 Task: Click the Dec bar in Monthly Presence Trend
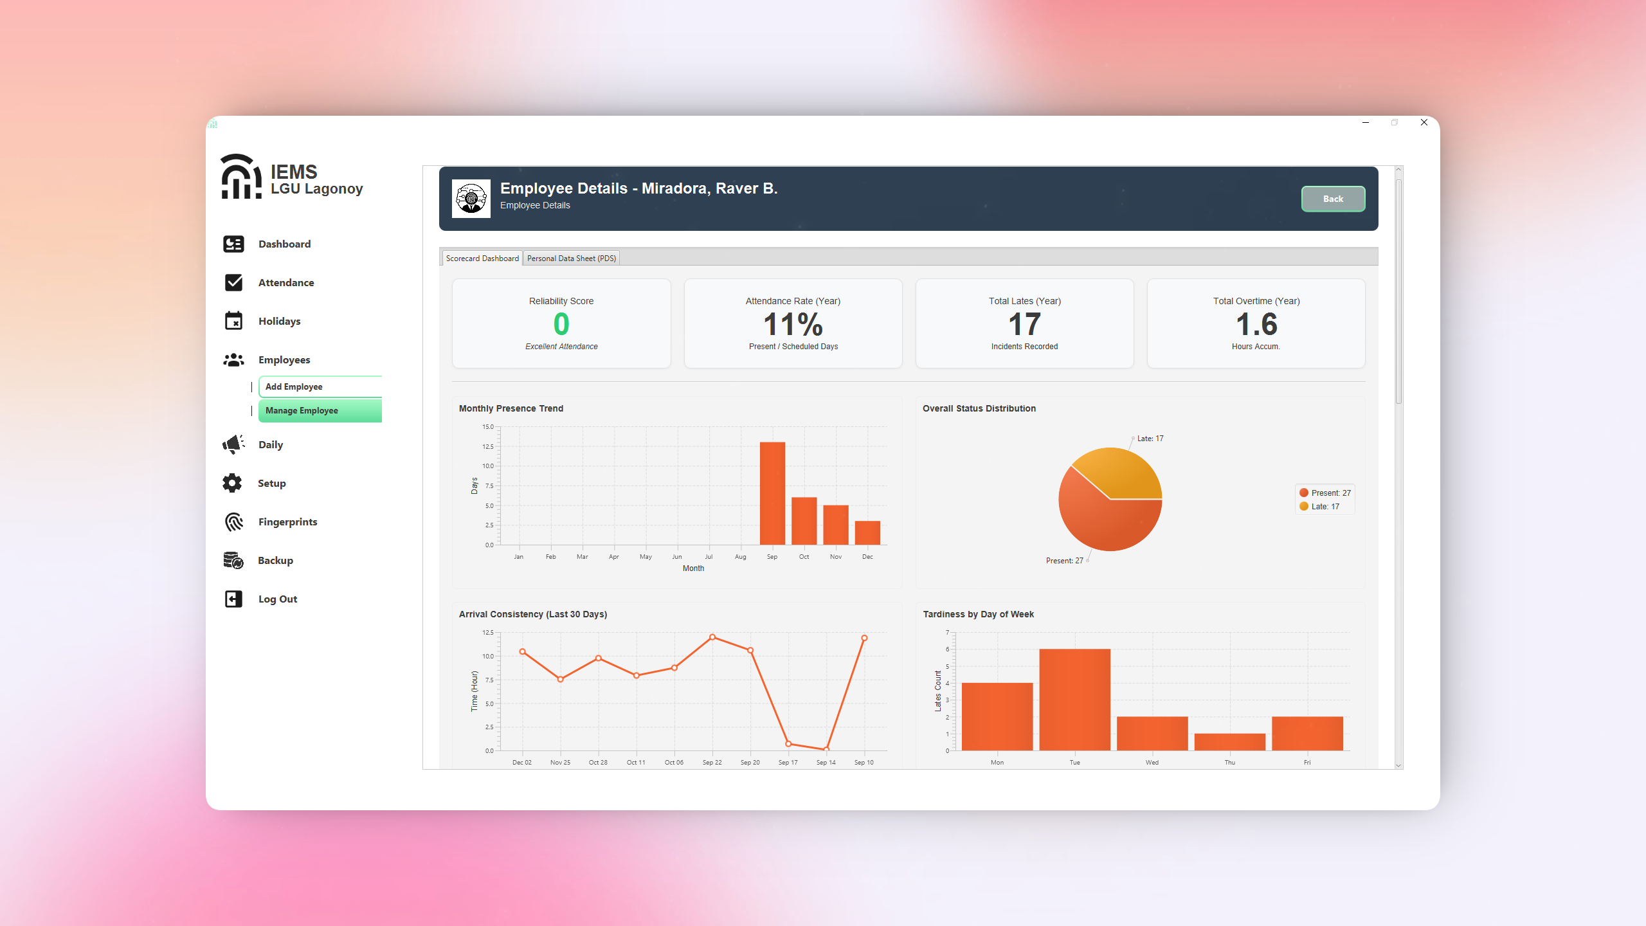coord(867,532)
